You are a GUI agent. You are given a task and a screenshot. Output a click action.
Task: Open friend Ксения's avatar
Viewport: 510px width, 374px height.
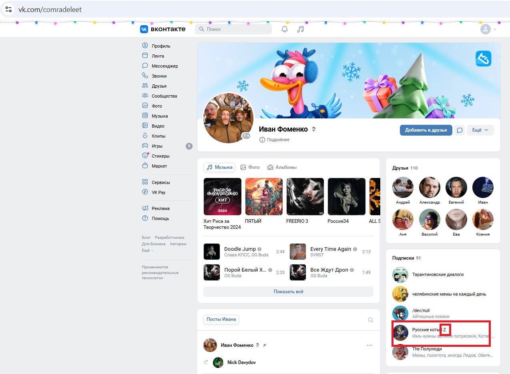click(x=483, y=220)
